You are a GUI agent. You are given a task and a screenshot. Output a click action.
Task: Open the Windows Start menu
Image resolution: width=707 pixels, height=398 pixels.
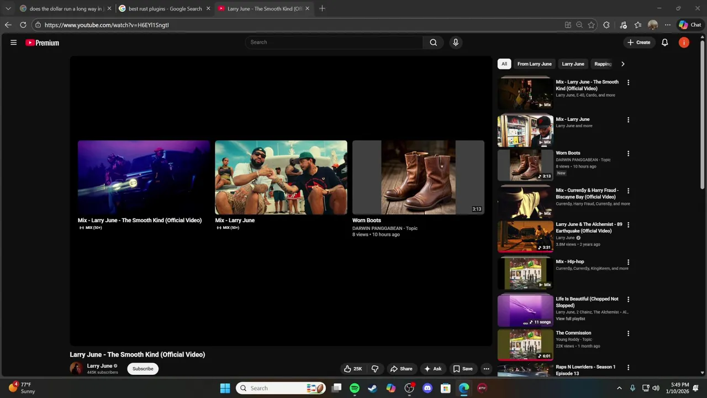click(x=225, y=388)
